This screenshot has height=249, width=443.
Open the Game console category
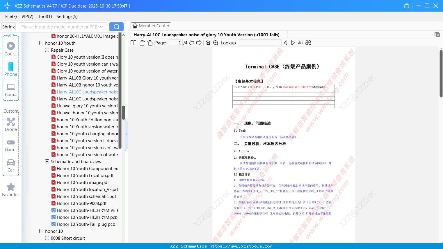(x=11, y=145)
